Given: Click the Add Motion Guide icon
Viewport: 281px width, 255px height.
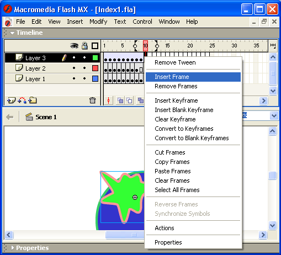Looking at the screenshot, I should coord(22,100).
